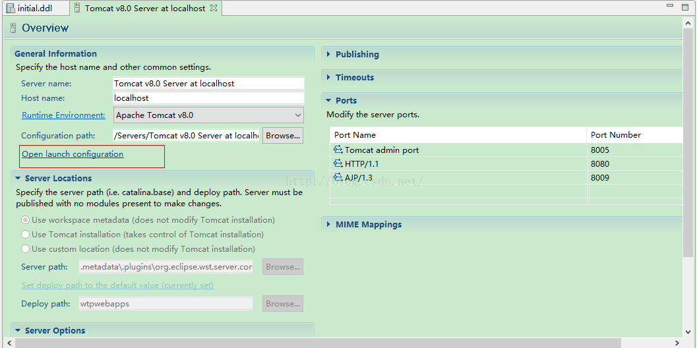This screenshot has width=697, height=348.
Task: Select the AJP/1.3 port row
Action: click(x=506, y=178)
